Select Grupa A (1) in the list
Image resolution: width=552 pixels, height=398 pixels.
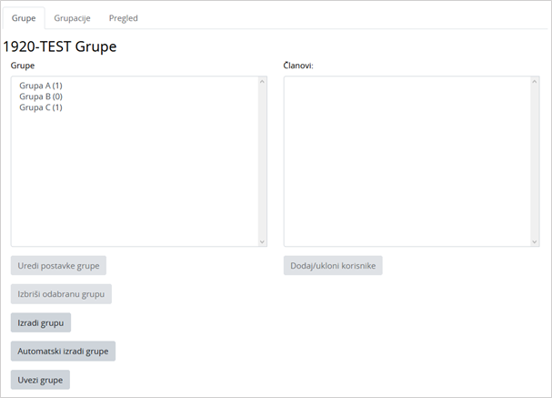coord(41,86)
